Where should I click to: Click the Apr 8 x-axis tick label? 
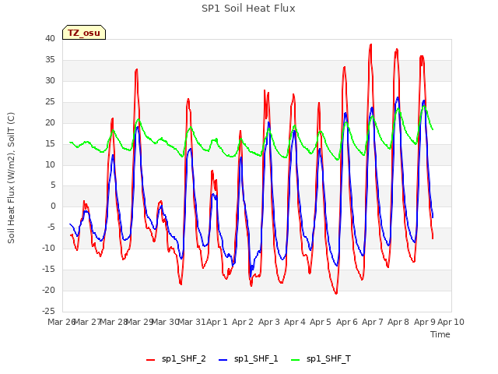398,322
